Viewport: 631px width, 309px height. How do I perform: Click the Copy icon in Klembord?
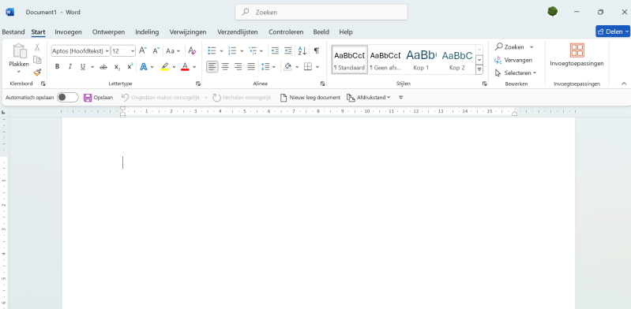[x=37, y=60]
